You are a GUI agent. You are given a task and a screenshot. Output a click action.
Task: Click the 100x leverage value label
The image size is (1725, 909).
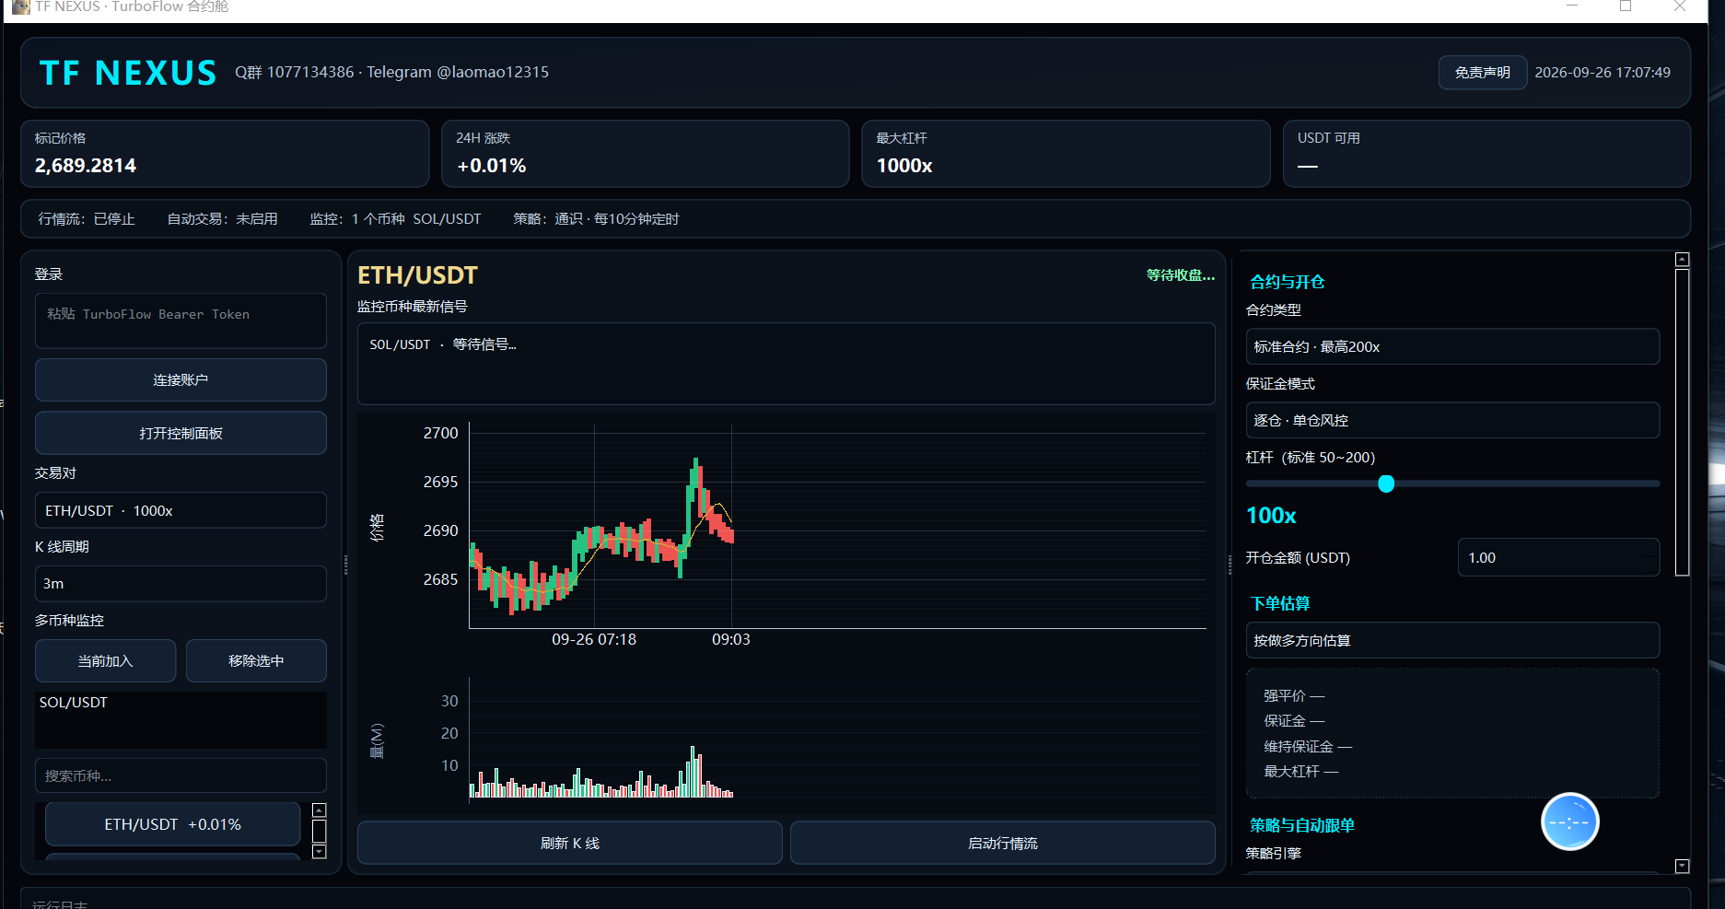1271,516
